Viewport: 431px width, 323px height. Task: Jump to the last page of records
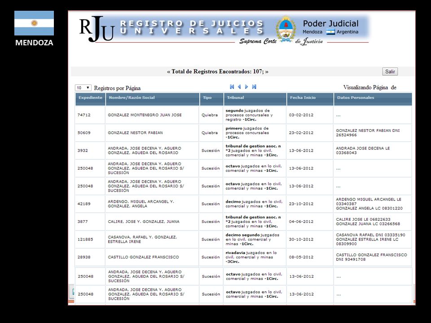(x=254, y=87)
